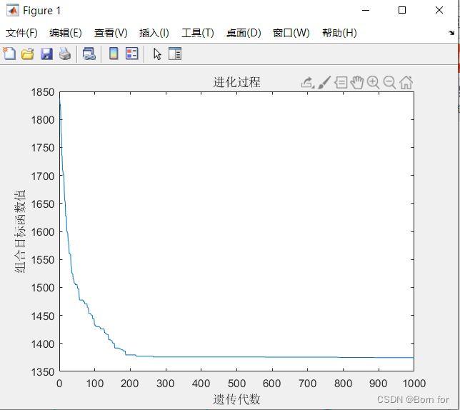Click the y-axis tick label 1400
Viewport: 460px width, 410px height.
(x=43, y=344)
